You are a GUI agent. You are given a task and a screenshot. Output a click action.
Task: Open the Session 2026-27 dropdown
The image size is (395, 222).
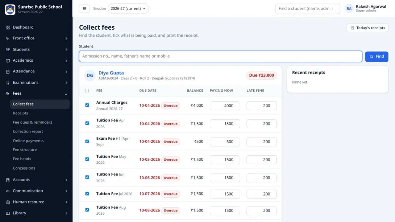point(128,9)
